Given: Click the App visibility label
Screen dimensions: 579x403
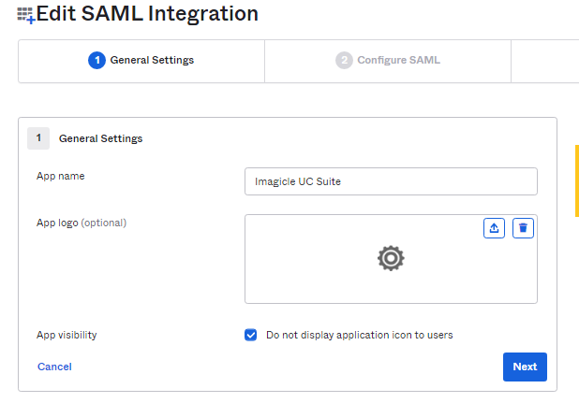Looking at the screenshot, I should [67, 335].
